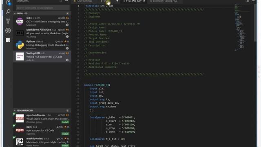Click the 'input clk,' code line

(x=97, y=89)
